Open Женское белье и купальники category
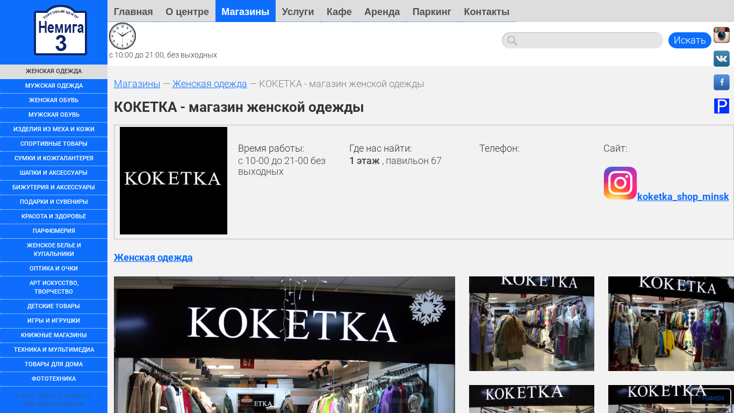This screenshot has height=413, width=734. point(54,250)
